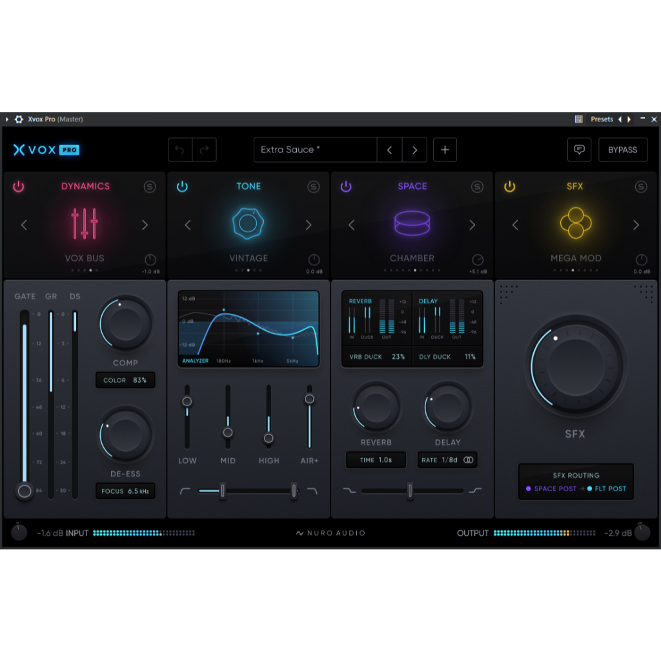Open the host Presets menu

pyautogui.click(x=602, y=119)
